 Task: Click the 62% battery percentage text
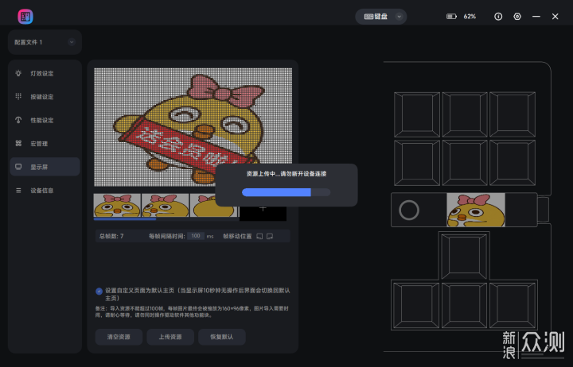(x=470, y=17)
